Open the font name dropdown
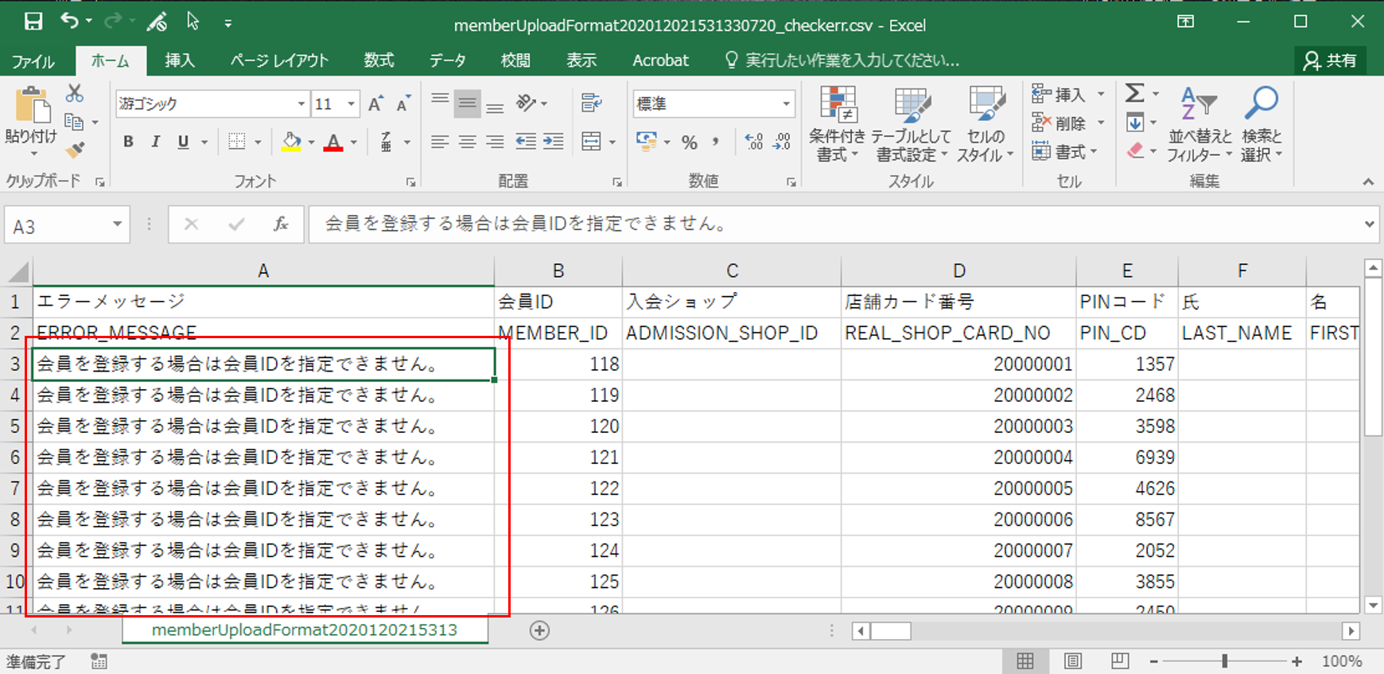Screen dimensions: 1384x674 click(301, 104)
